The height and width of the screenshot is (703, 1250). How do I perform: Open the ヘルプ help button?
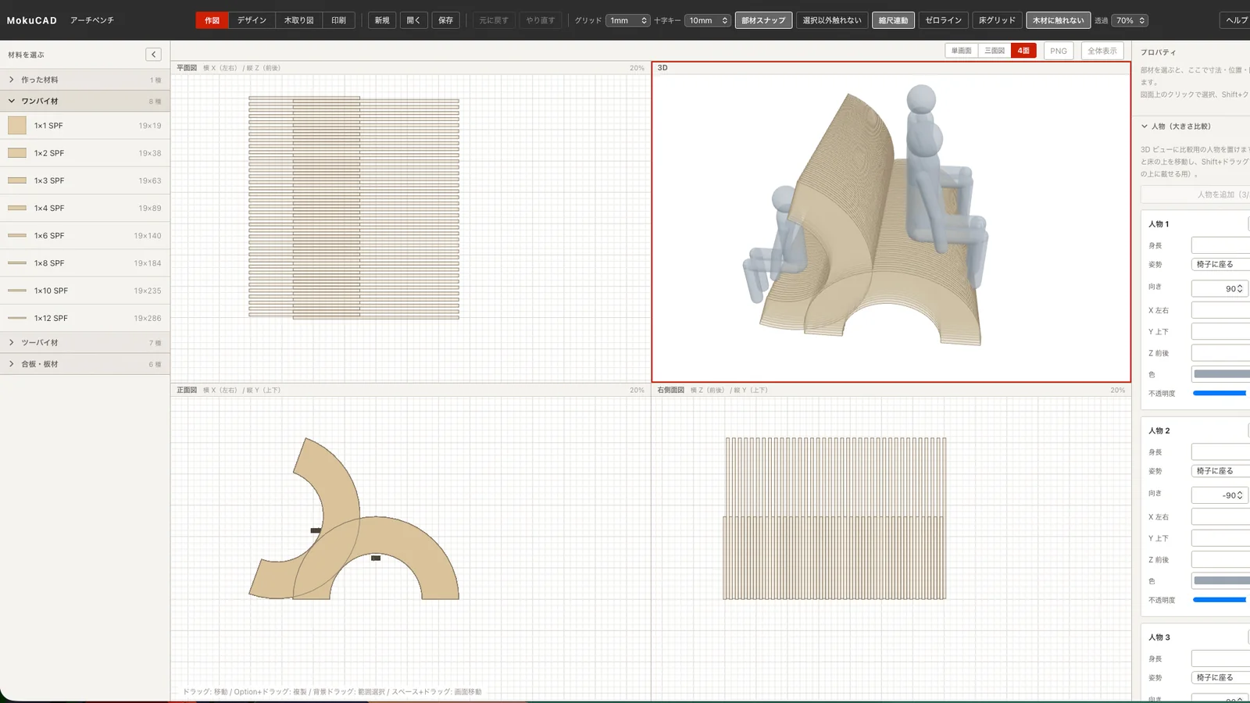click(1236, 20)
